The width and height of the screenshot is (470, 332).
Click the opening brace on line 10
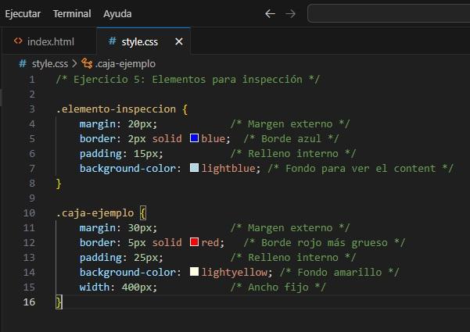(143, 213)
